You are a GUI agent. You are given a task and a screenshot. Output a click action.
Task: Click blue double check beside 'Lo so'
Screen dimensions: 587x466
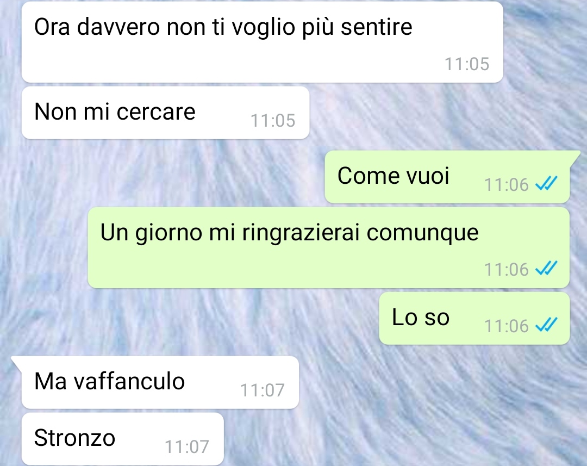tap(546, 325)
